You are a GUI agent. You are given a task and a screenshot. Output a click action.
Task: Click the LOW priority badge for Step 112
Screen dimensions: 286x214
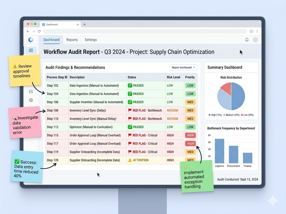point(190,127)
